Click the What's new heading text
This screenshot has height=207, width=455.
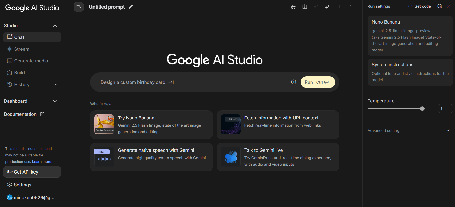[101, 104]
